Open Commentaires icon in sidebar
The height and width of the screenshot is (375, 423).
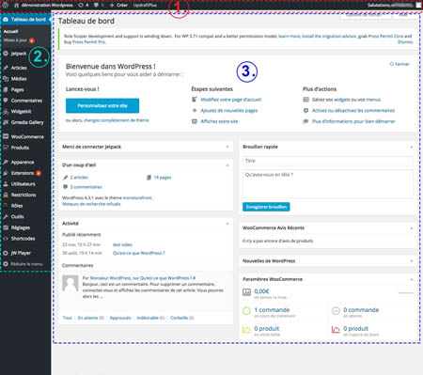point(6,101)
